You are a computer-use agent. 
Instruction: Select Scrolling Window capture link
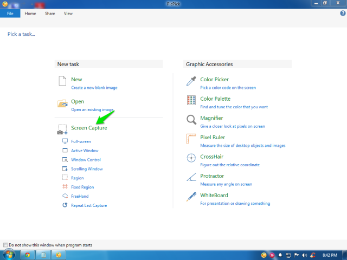pos(87,169)
